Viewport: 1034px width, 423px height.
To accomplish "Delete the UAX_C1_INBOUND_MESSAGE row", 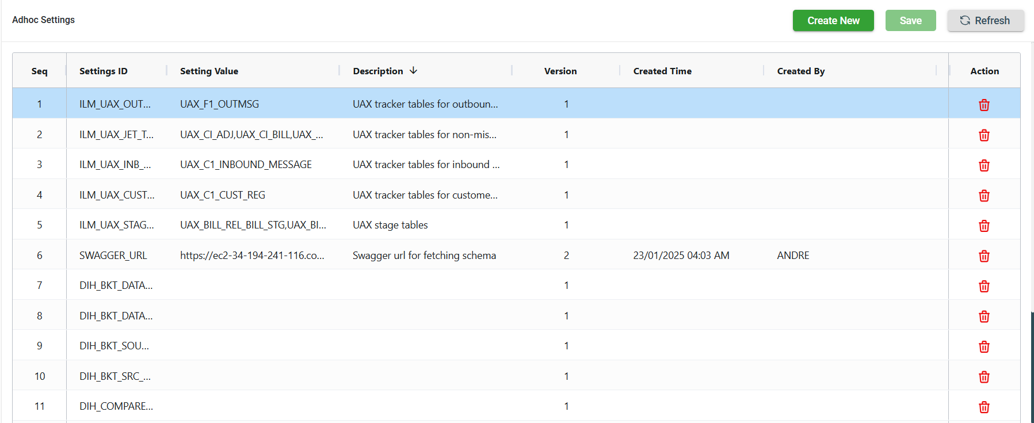I will 984,165.
